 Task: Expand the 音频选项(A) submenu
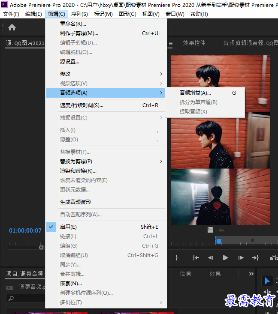click(x=106, y=93)
